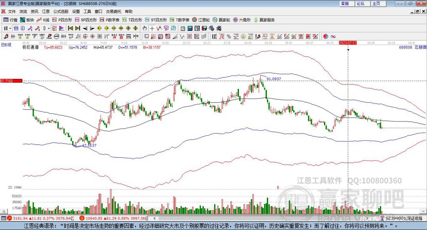Open the T数字表 number table
Image resolution: width=427 pixels, height=230 pixels.
(x=179, y=20)
